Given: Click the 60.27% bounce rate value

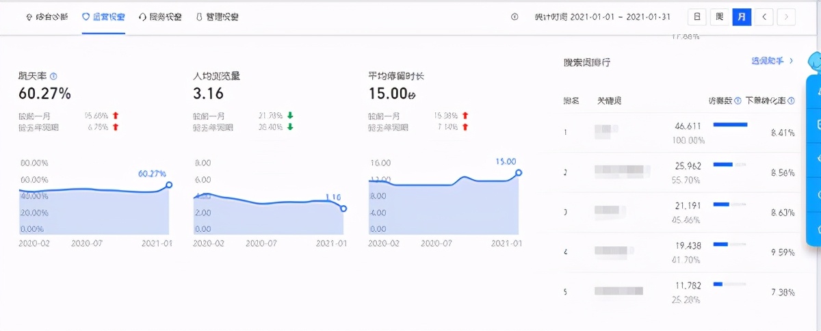Looking at the screenshot, I should point(44,94).
